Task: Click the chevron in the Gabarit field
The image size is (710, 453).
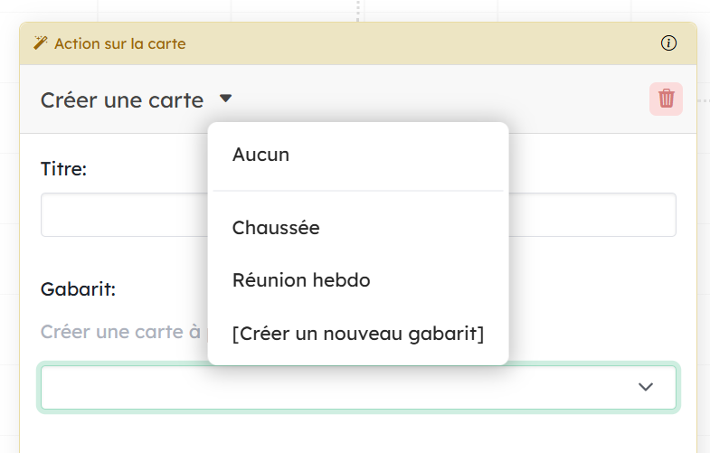Action: click(646, 387)
